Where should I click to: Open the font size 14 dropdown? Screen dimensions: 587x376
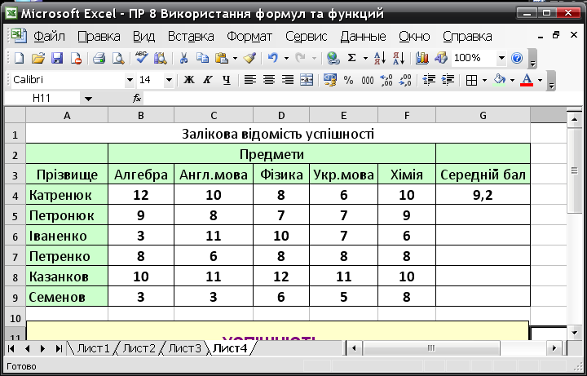(169, 80)
